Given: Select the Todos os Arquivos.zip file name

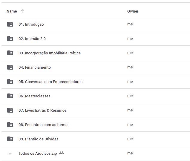Looking at the screenshot, I should click(x=37, y=154).
